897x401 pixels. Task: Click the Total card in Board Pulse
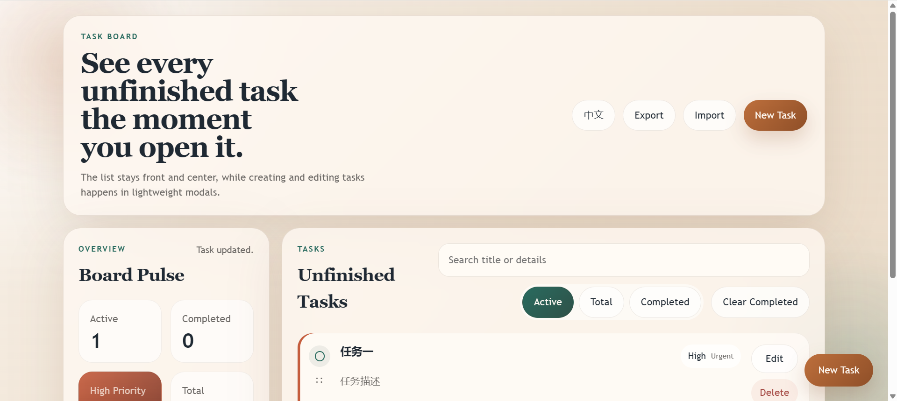tap(212, 387)
